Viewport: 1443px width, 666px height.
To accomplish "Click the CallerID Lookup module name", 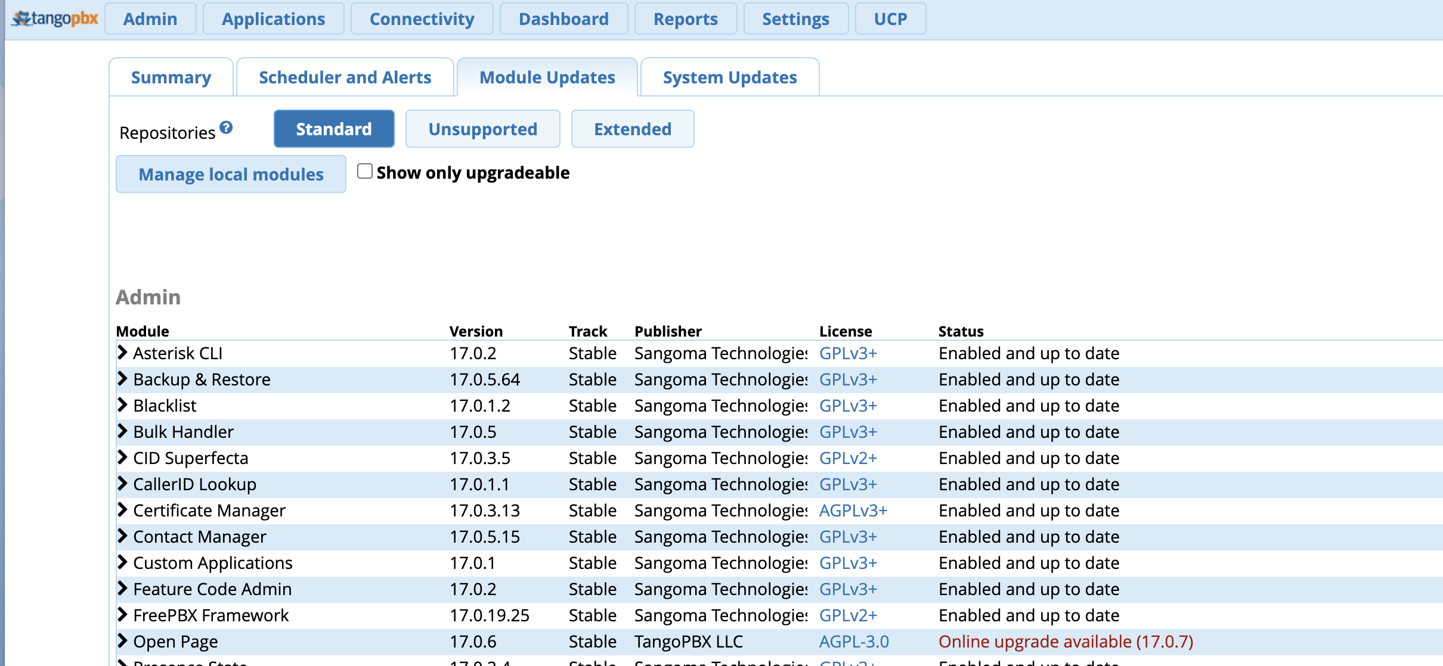I will [195, 484].
